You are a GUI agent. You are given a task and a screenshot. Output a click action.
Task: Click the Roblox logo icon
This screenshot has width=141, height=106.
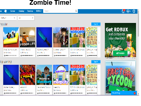6,11
